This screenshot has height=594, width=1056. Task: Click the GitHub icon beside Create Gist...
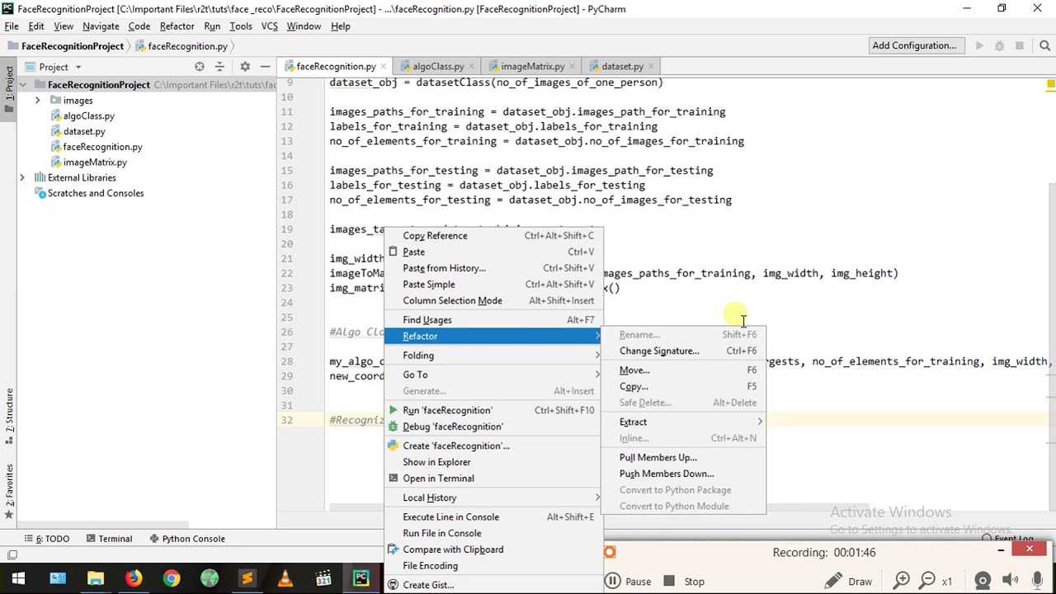click(394, 585)
